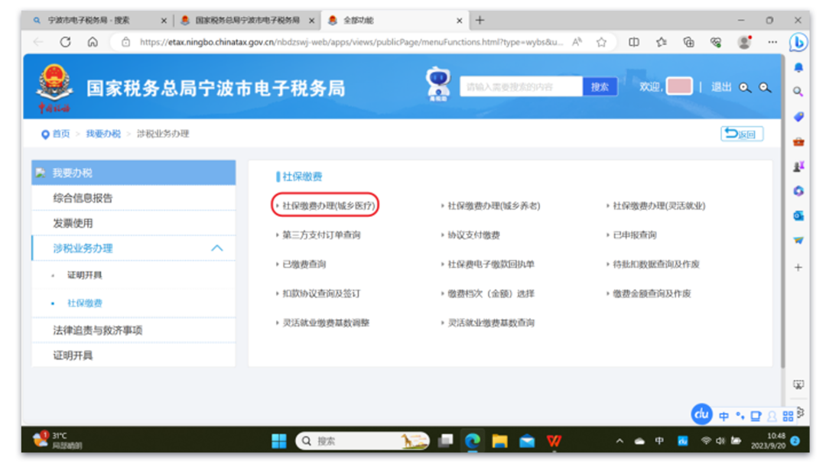Open File Explorer from the taskbar
826x470 pixels.
[499, 441]
